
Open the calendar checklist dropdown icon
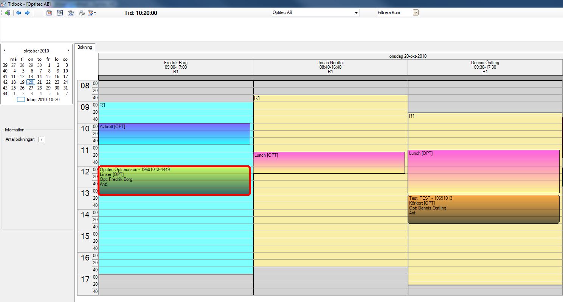[x=92, y=13]
